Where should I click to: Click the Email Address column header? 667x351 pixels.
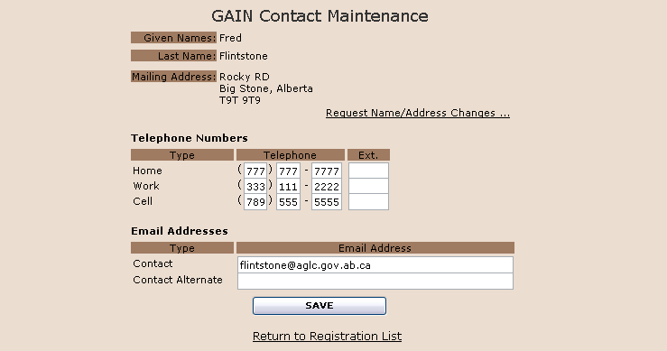click(x=375, y=247)
